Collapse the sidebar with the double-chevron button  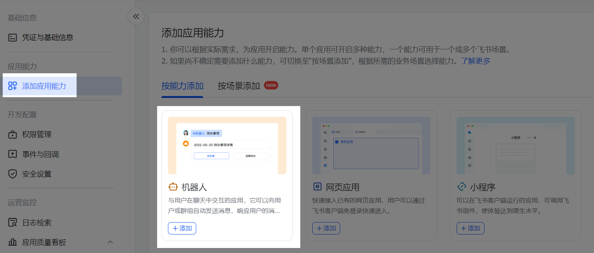point(136,17)
